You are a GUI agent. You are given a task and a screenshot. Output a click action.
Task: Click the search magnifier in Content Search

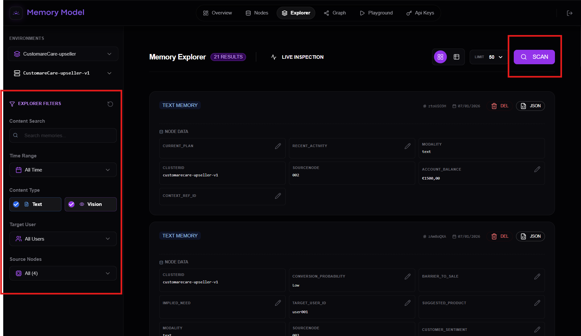tap(15, 135)
